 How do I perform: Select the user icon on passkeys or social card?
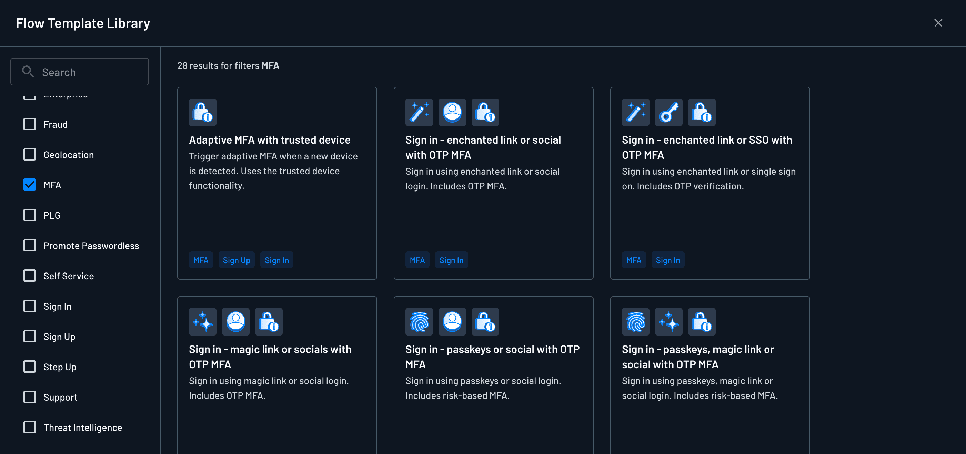tap(452, 321)
